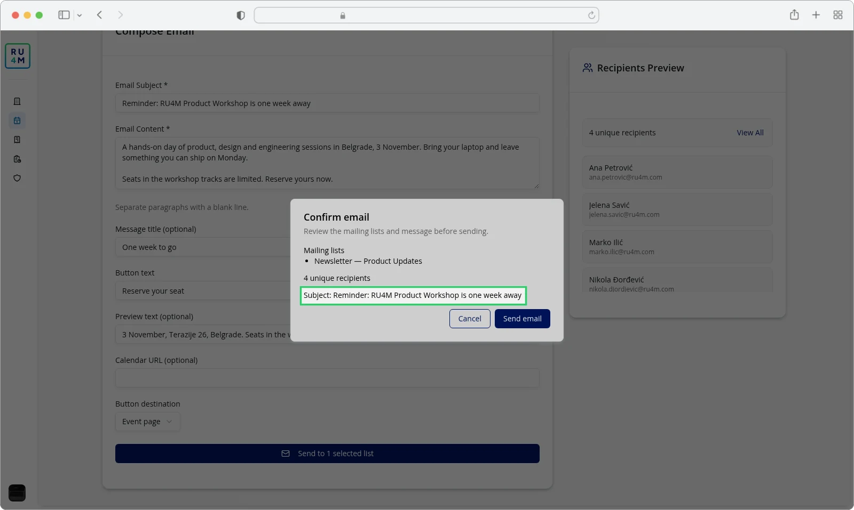The height and width of the screenshot is (510, 854).
Task: Go back with Safari's back arrow
Action: pos(99,15)
